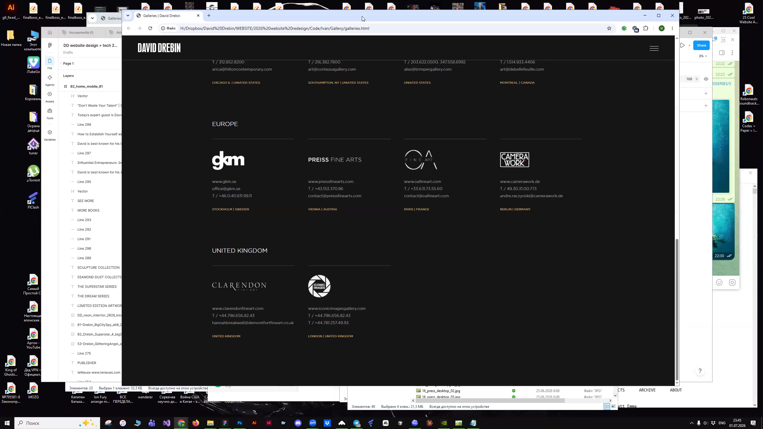This screenshot has height=429, width=763.
Task: Open Figma Assets panel
Action: click(50, 97)
